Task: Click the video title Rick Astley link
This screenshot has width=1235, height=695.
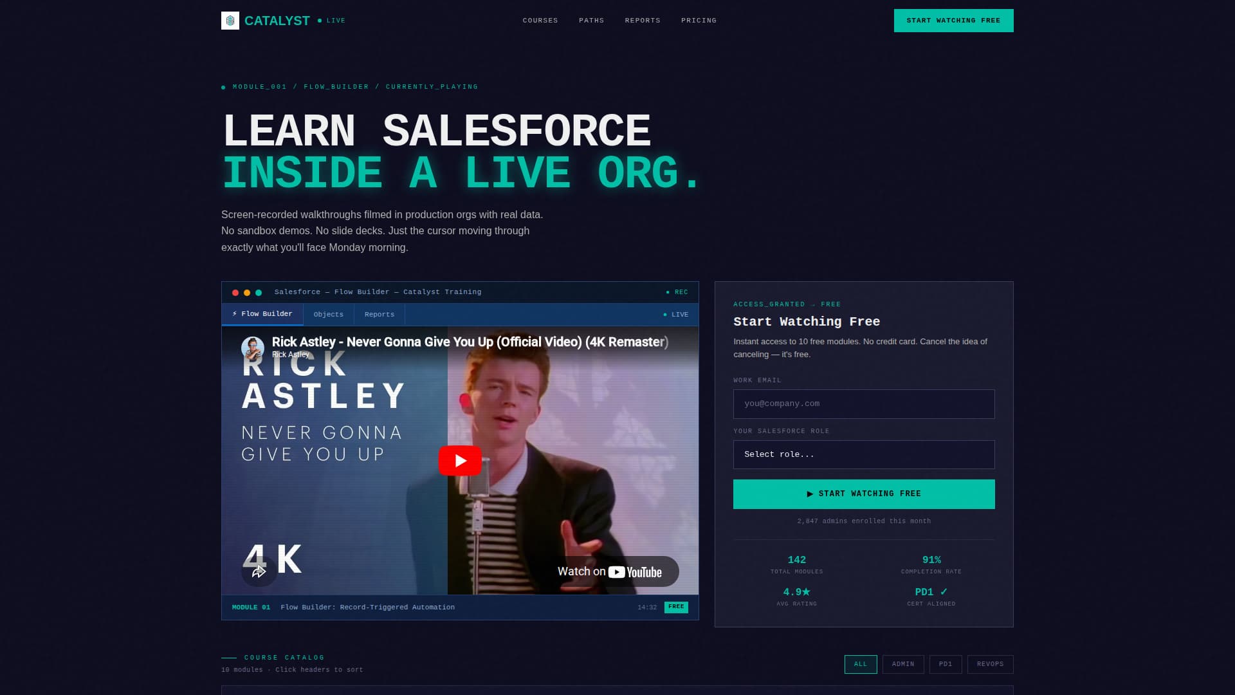Action: point(470,342)
